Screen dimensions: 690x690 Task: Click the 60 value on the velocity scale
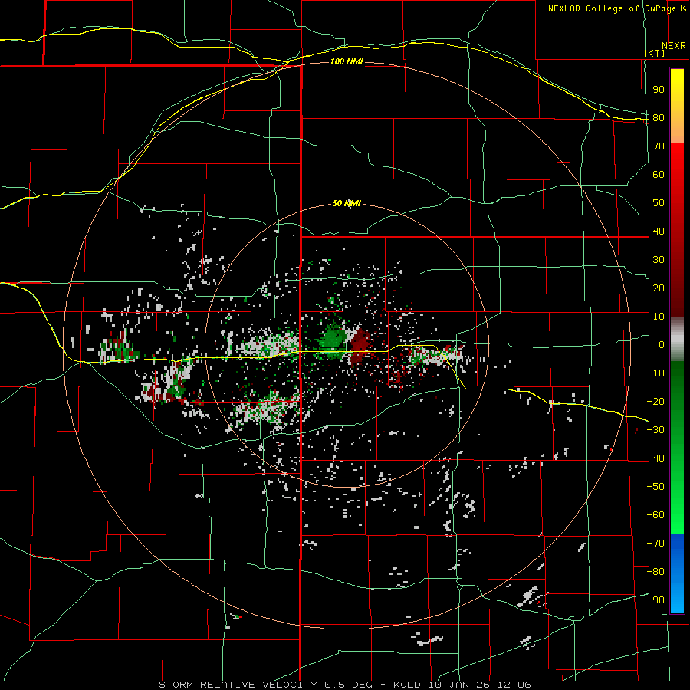click(659, 175)
